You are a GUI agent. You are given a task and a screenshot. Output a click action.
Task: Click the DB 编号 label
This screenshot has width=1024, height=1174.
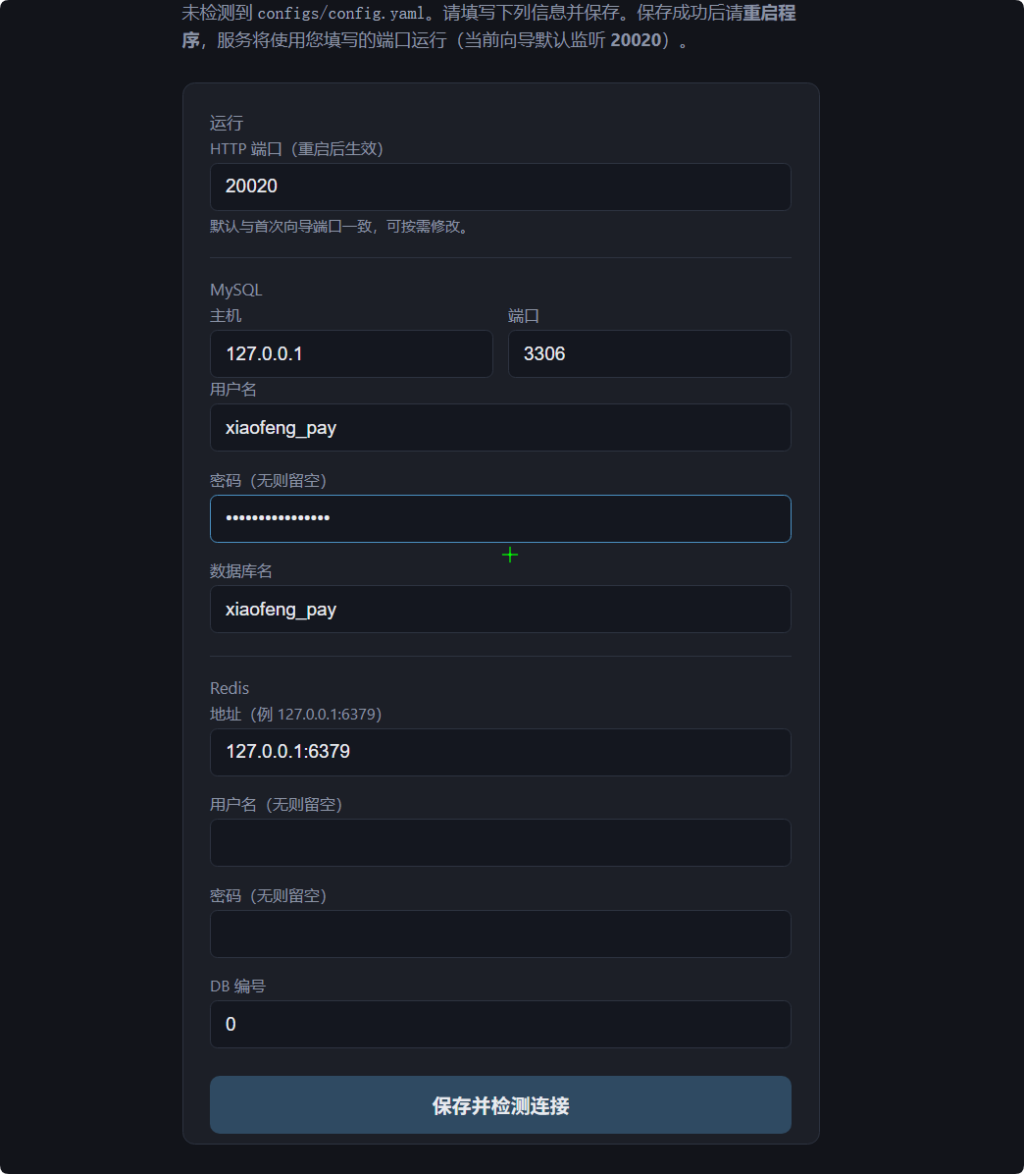237,987
